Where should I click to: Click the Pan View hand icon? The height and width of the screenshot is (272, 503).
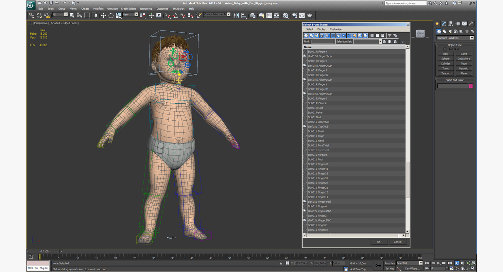[462, 268]
